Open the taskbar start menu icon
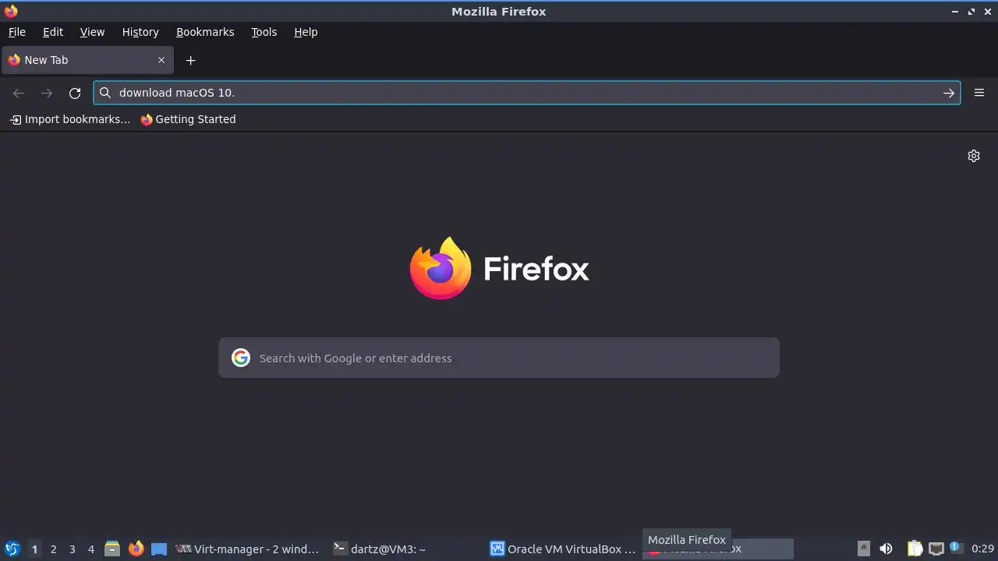This screenshot has width=998, height=561. point(12,549)
